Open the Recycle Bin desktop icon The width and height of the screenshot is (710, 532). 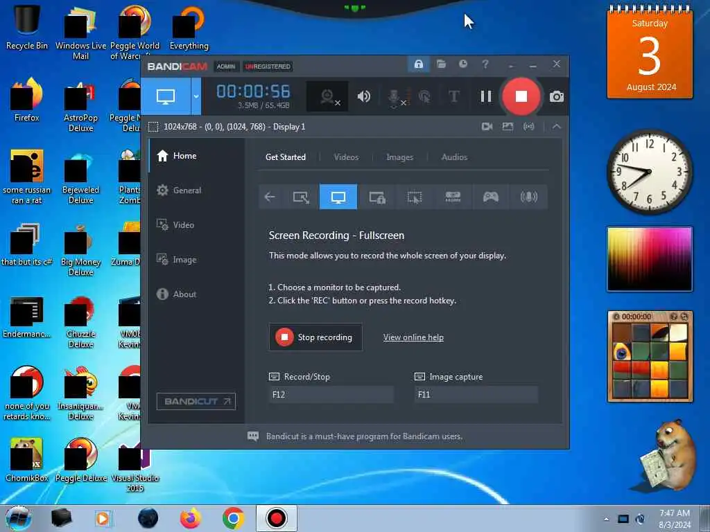(27, 27)
